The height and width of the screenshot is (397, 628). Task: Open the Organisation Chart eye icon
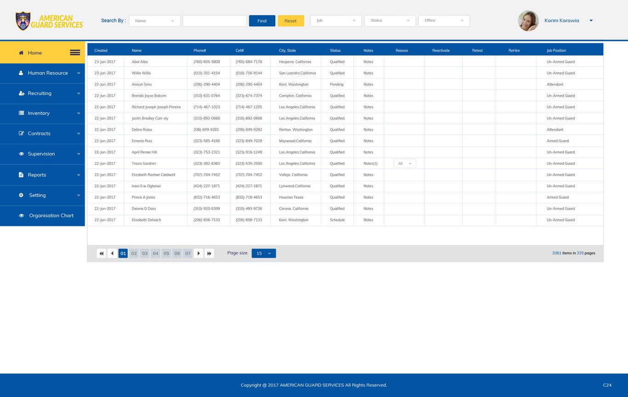(21, 216)
